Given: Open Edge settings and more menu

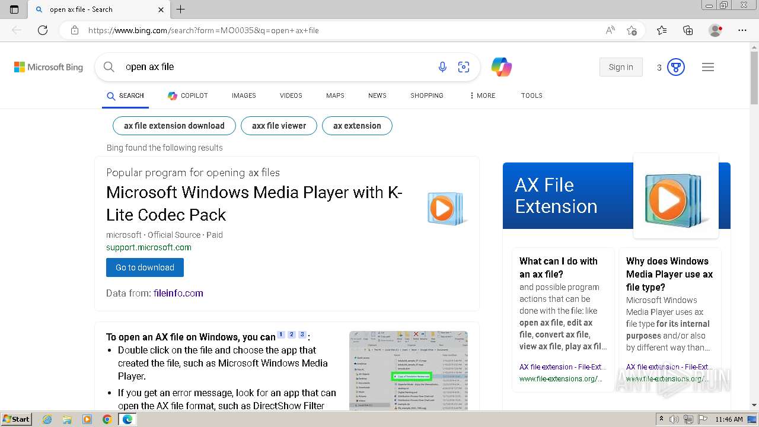Looking at the screenshot, I should tap(742, 30).
